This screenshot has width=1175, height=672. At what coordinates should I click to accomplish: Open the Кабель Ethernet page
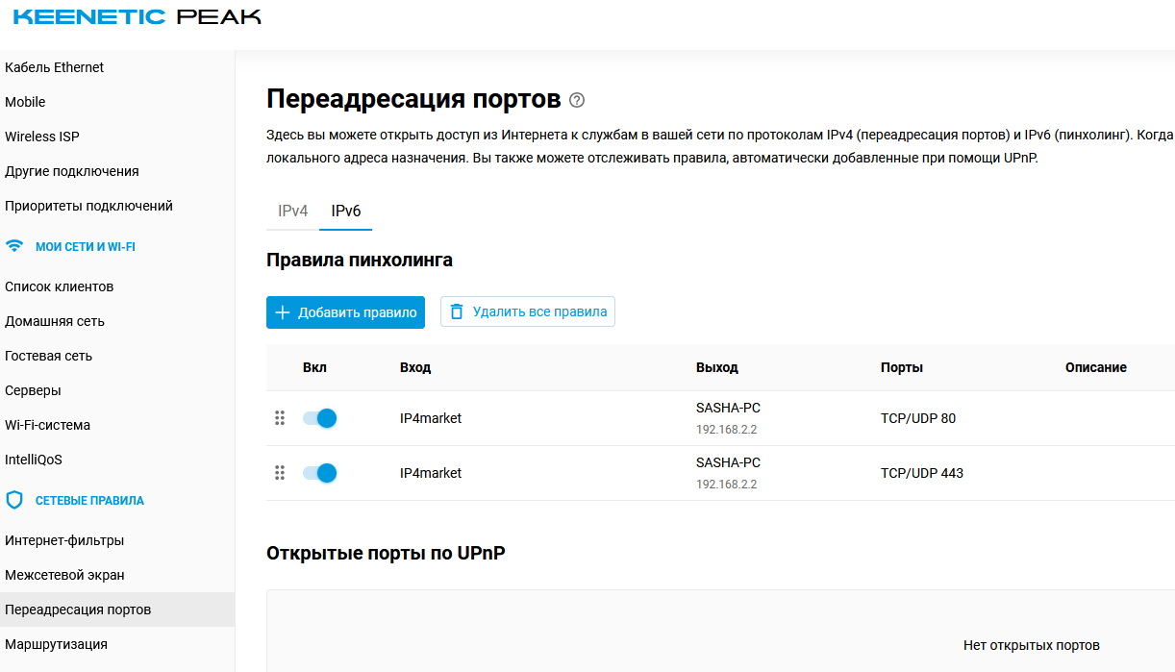pos(55,67)
